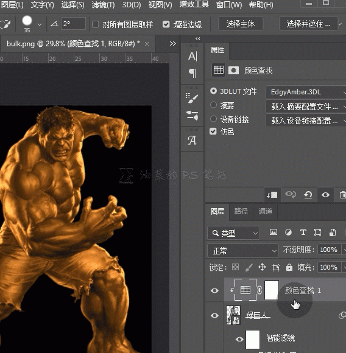Viewport: 346px width, 353px height.
Task: Delete adjustment layer trash icon
Action: coord(342,195)
